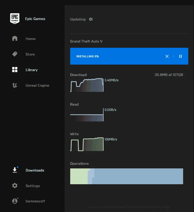This screenshot has height=212, width=194.
Task: Click the 'Download' section label
Action: (x=78, y=75)
